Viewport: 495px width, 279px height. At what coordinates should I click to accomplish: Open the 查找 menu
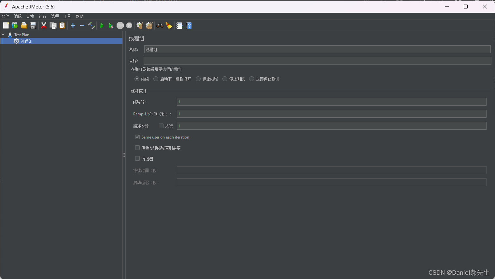[30, 16]
